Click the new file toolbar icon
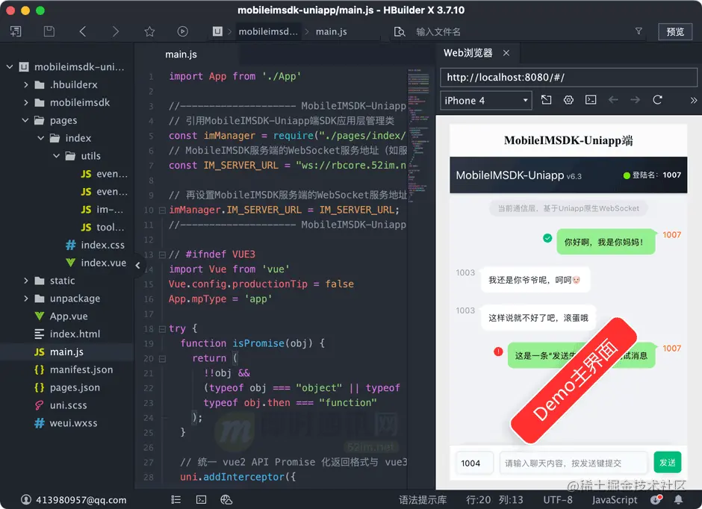The width and height of the screenshot is (702, 509). (16, 31)
